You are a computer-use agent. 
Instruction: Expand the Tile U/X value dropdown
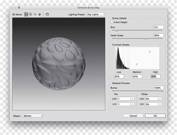[x=133, y=99]
